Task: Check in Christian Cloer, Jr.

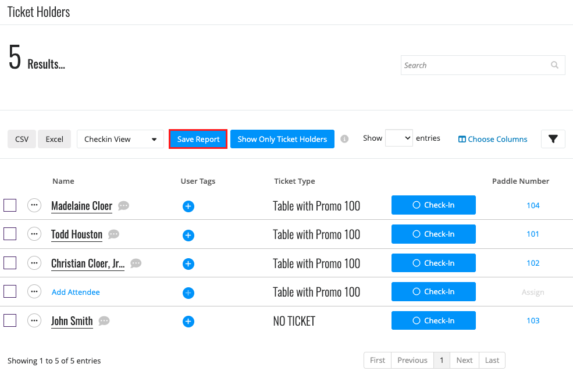Action: click(x=433, y=263)
